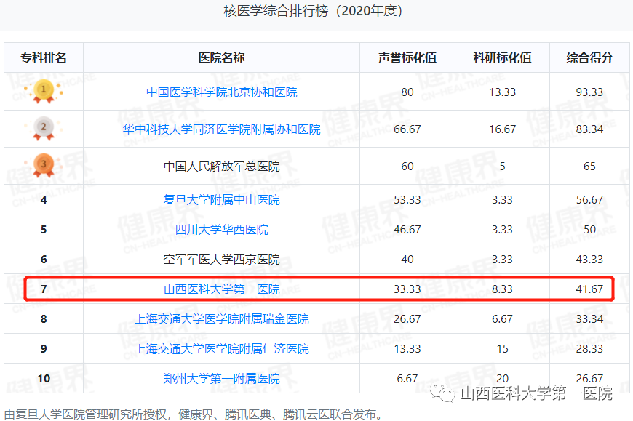Open 四川大学华西医院 link
Screen dimensions: 633x421
(x=222, y=230)
